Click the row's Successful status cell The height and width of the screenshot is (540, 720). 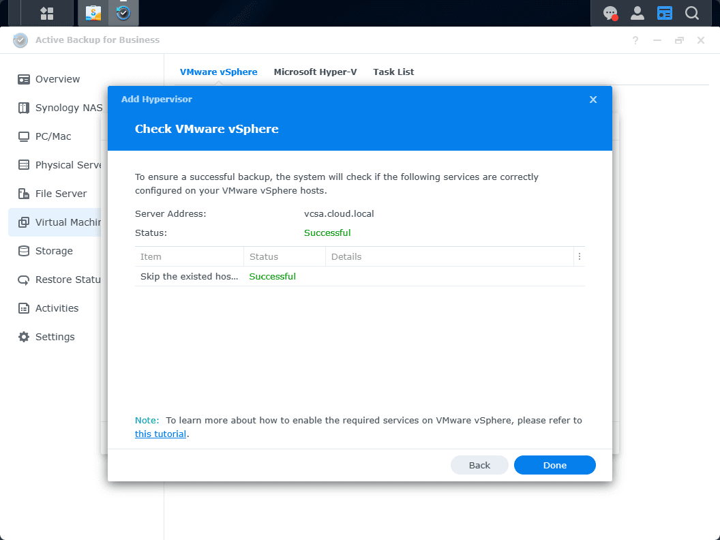[x=272, y=276]
